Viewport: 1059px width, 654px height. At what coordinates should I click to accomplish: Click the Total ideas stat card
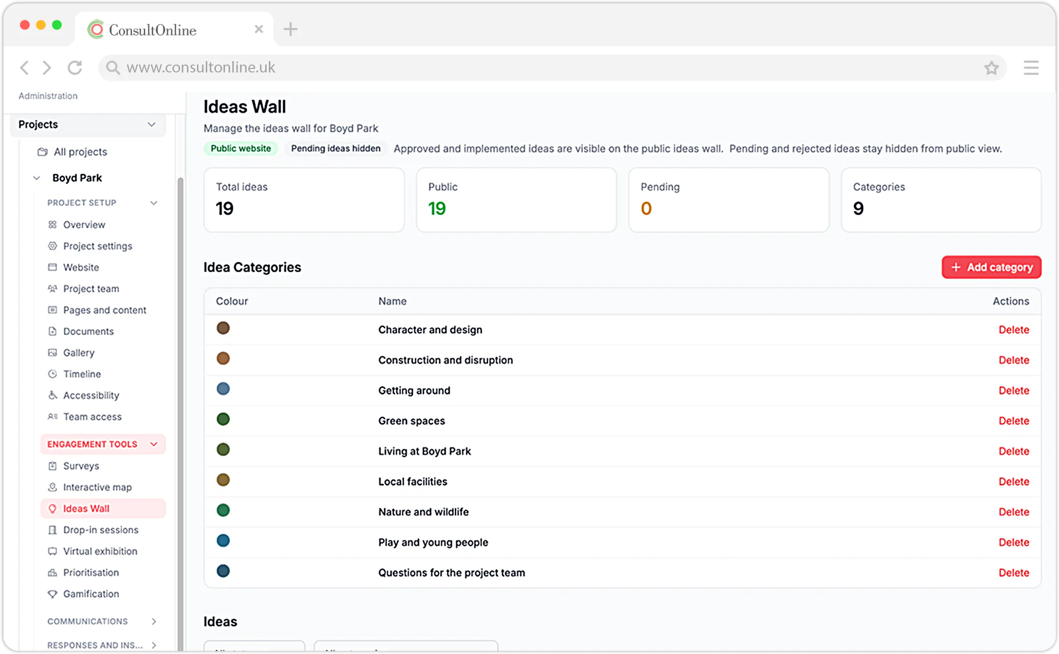304,200
